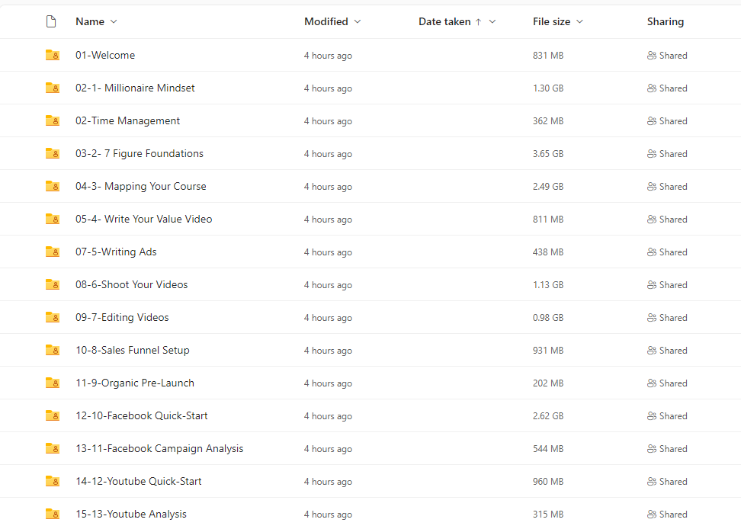
Task: Open the 02-1- Millionaire Mindset folder
Action: pos(135,88)
